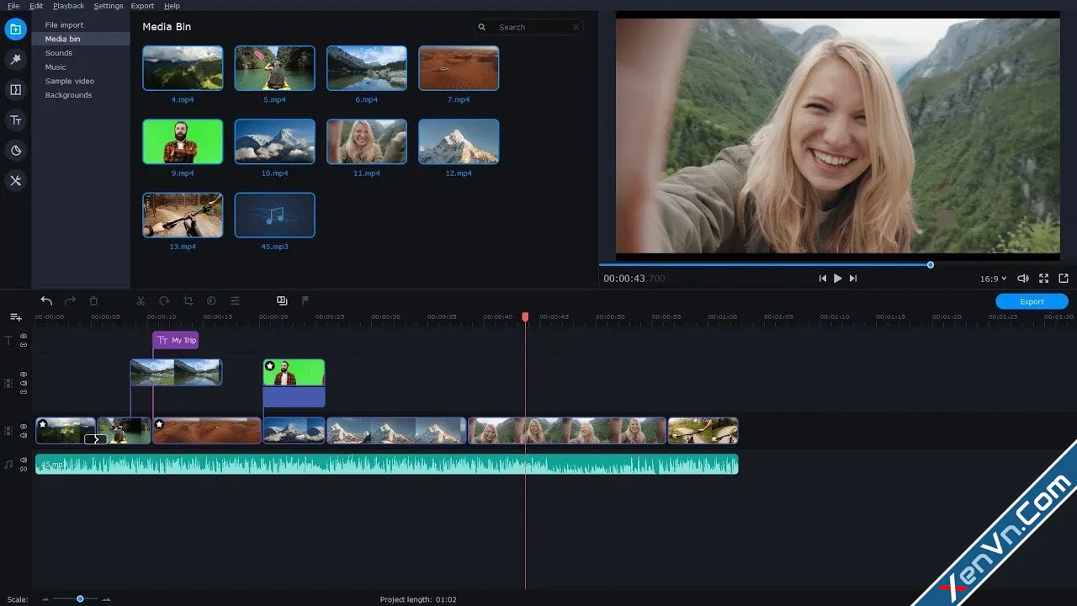This screenshot has width=1077, height=606.
Task: Play the preview video
Action: [x=837, y=279]
